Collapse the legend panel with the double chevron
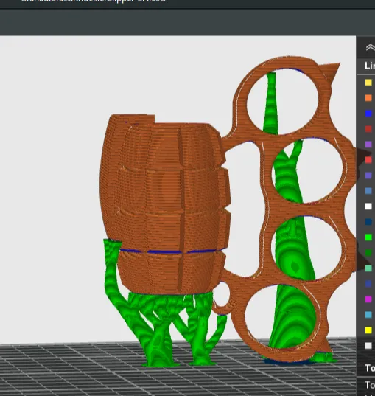 pos(370,47)
